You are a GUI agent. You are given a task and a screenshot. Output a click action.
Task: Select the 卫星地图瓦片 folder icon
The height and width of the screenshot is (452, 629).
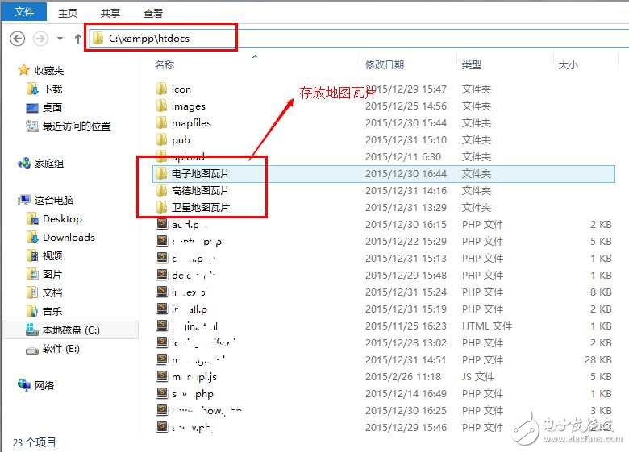click(x=161, y=207)
